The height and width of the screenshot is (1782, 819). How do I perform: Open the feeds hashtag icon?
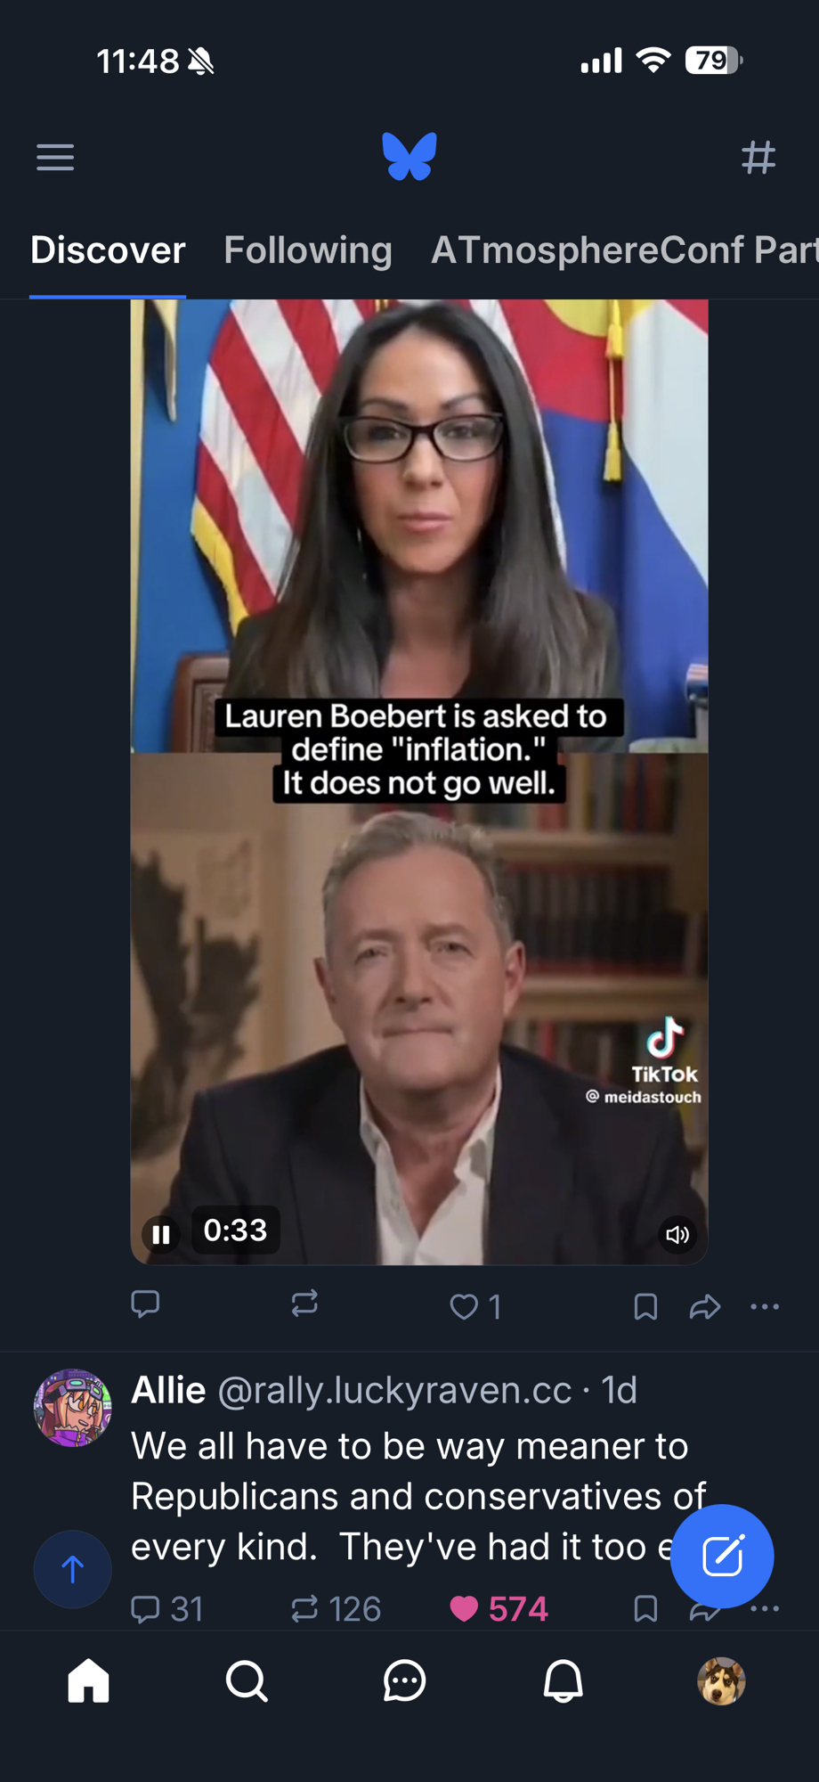coord(758,158)
